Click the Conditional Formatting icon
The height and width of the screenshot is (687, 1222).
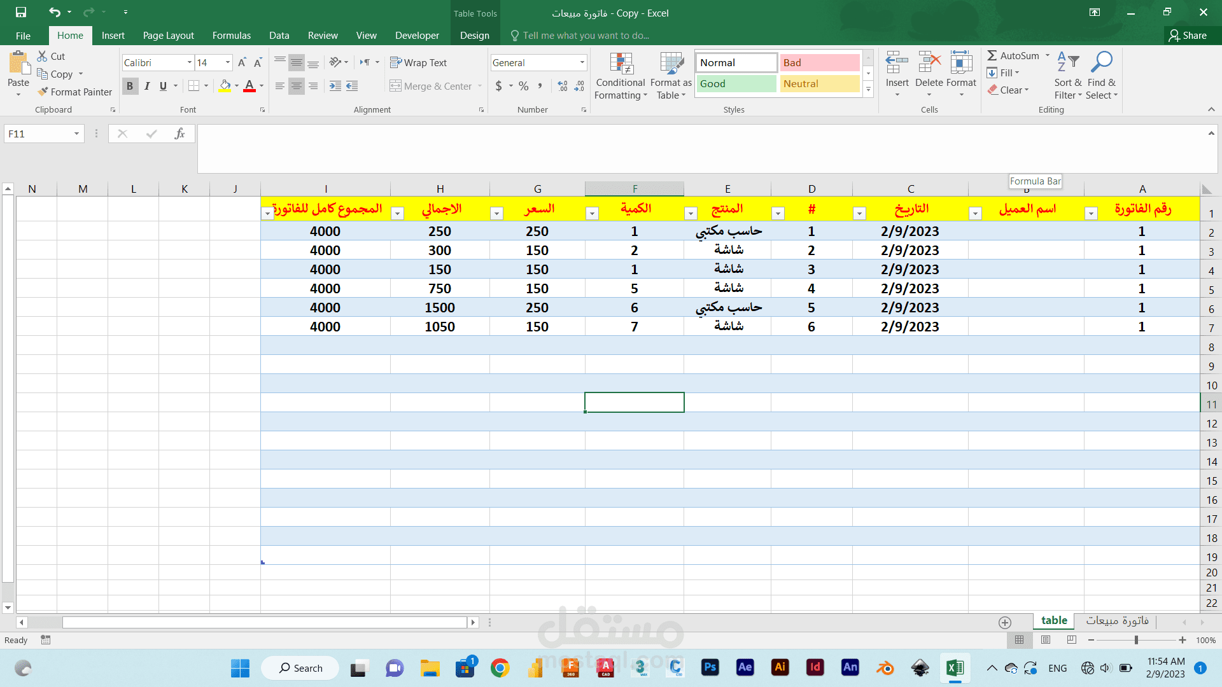pyautogui.click(x=621, y=64)
